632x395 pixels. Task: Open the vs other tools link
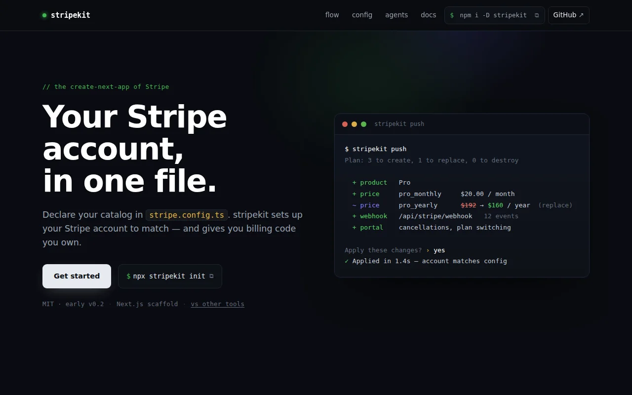point(218,304)
